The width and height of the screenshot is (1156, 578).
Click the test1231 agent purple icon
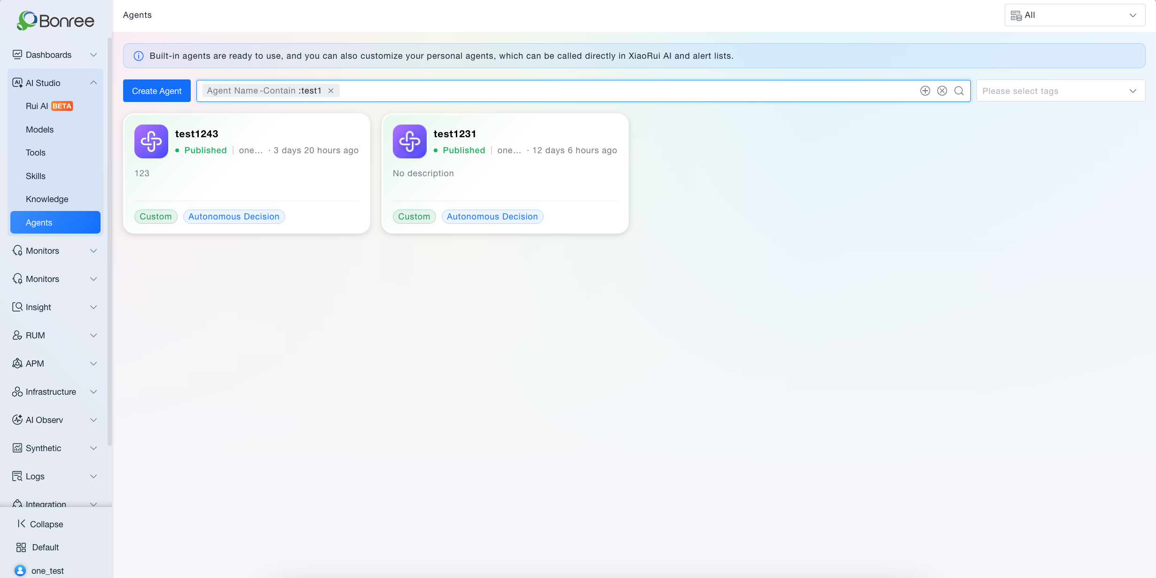pos(410,141)
